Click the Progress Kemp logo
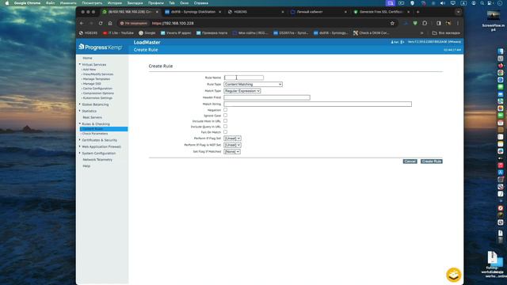Viewport: 507px width, 285px height. click(x=101, y=47)
